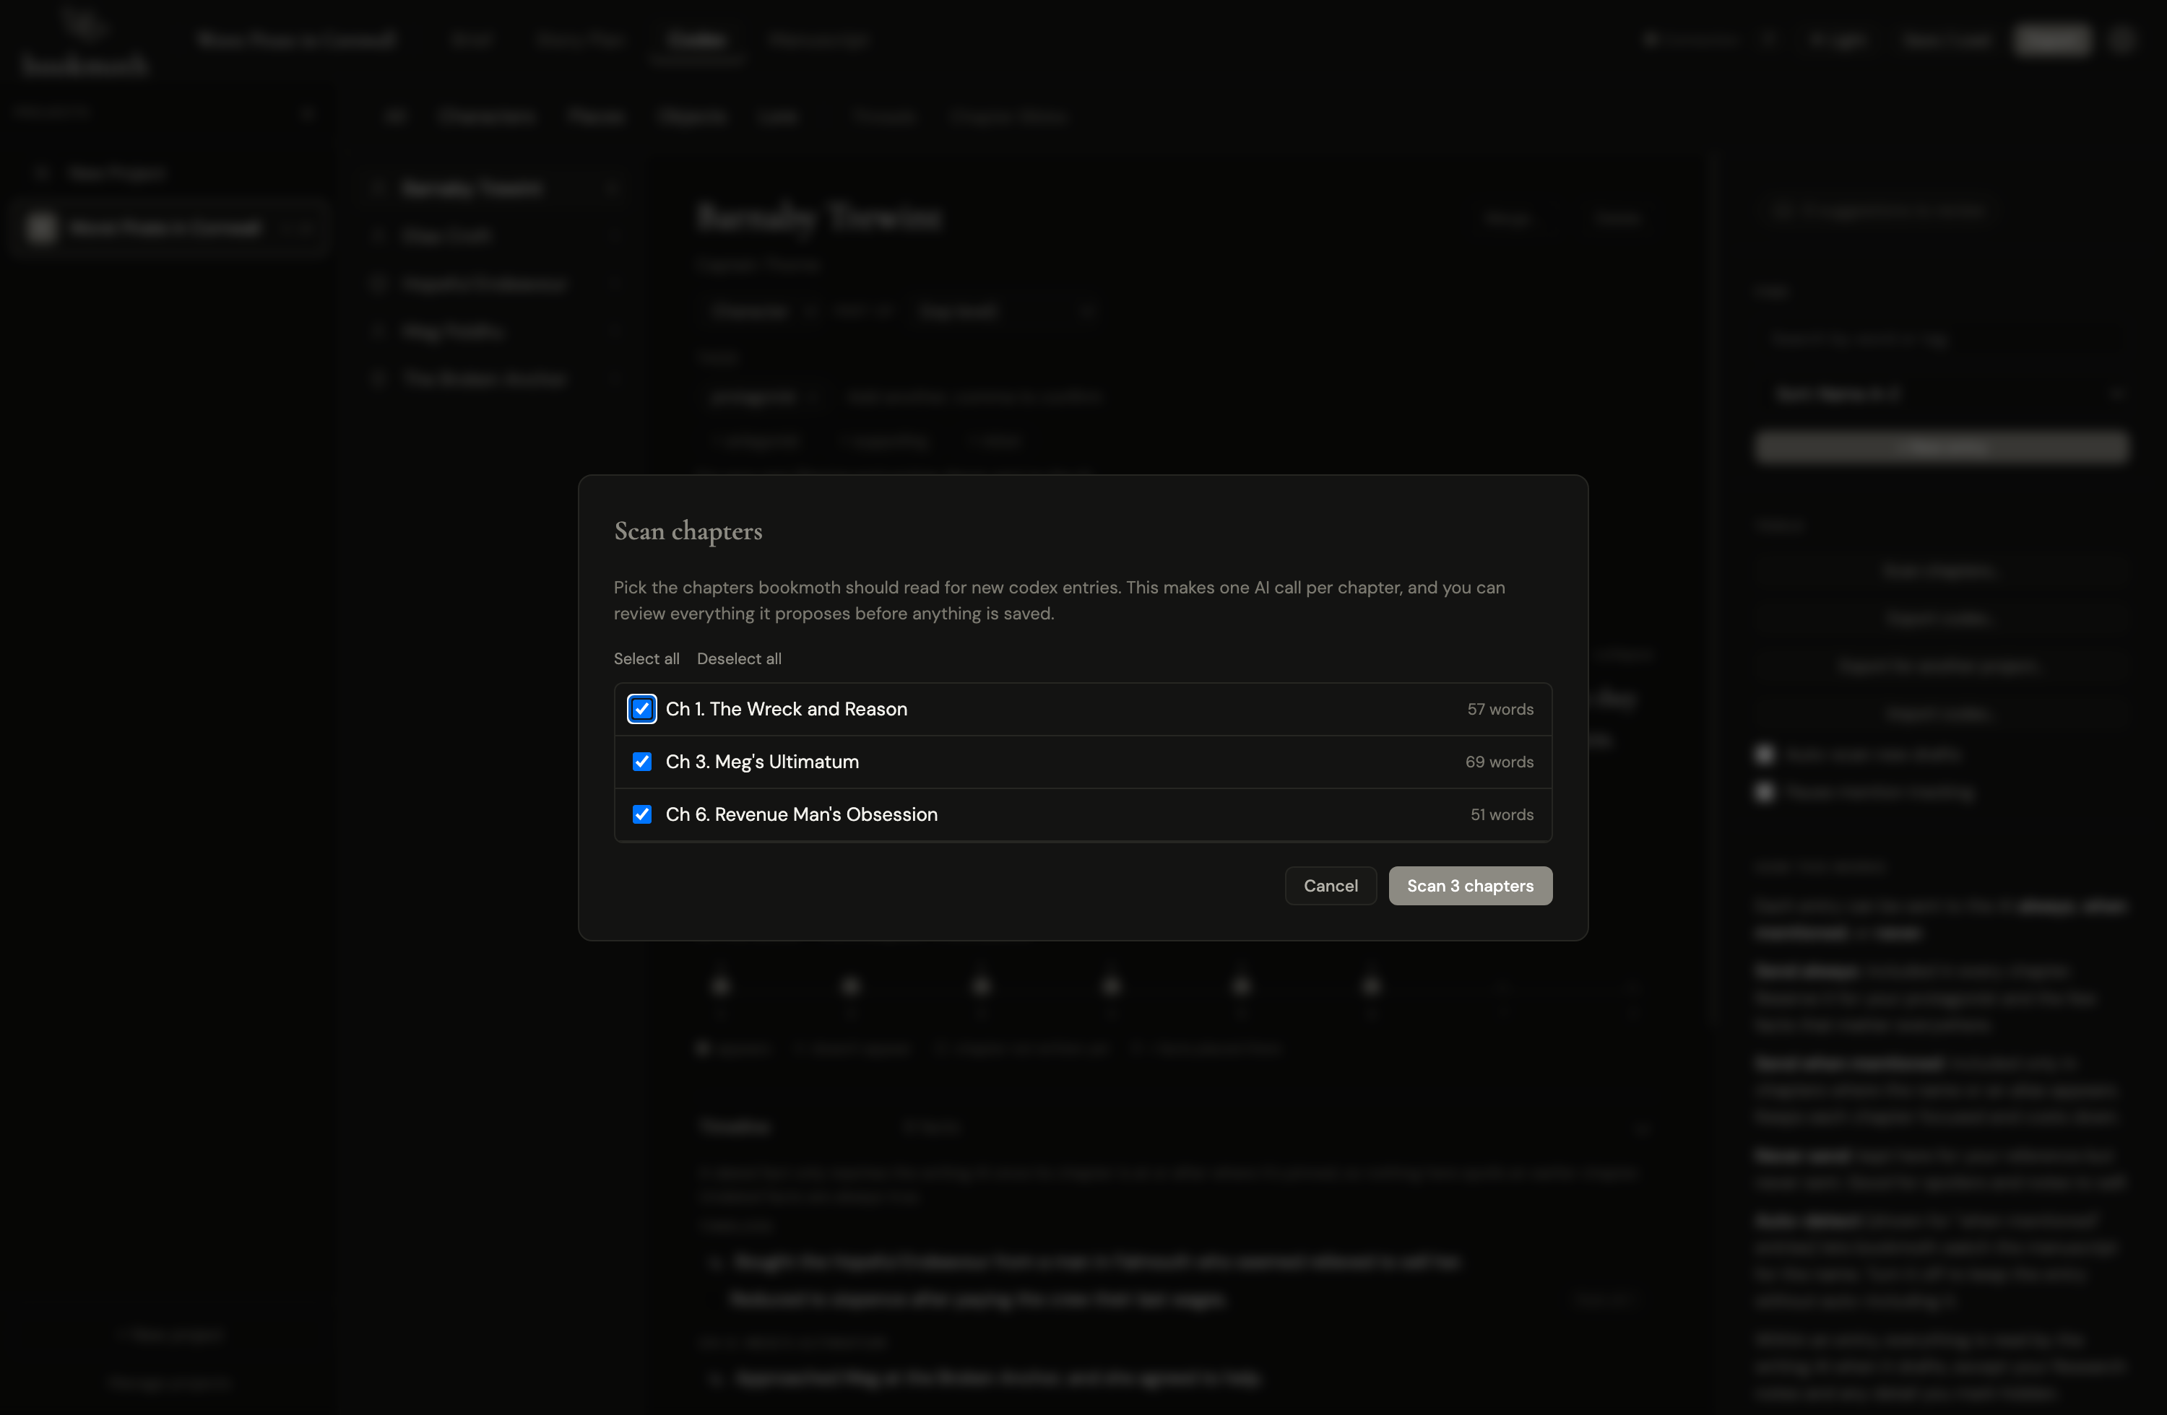Click the 'Scan chapters' dialog heading
The height and width of the screenshot is (1415, 2167).
(688, 531)
